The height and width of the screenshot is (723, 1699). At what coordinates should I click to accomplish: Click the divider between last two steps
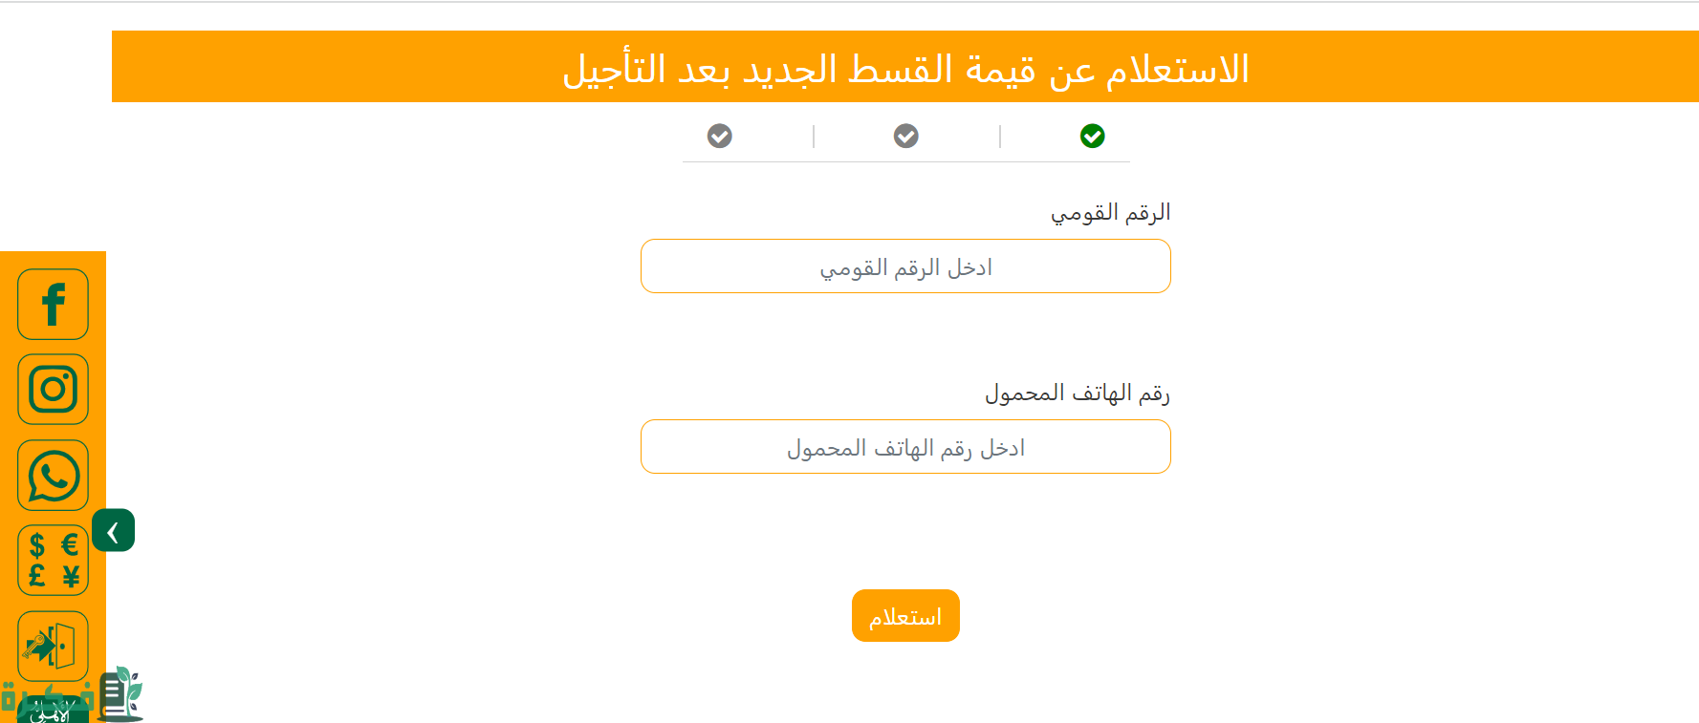click(814, 137)
